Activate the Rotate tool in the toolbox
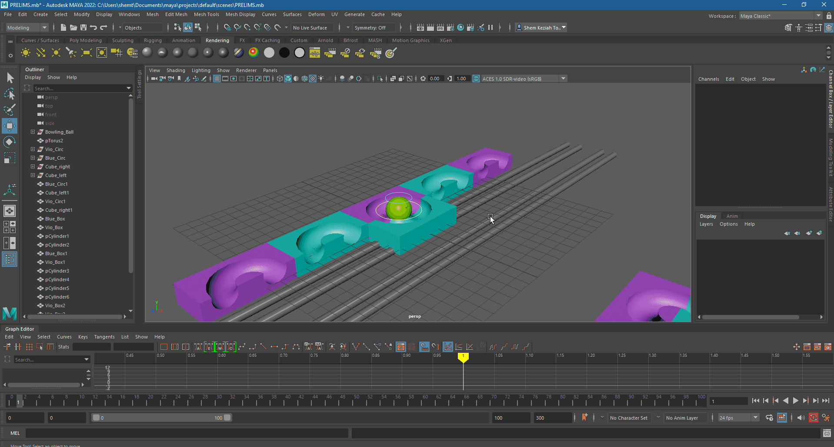Viewport: 834px width, 447px height. coord(10,142)
